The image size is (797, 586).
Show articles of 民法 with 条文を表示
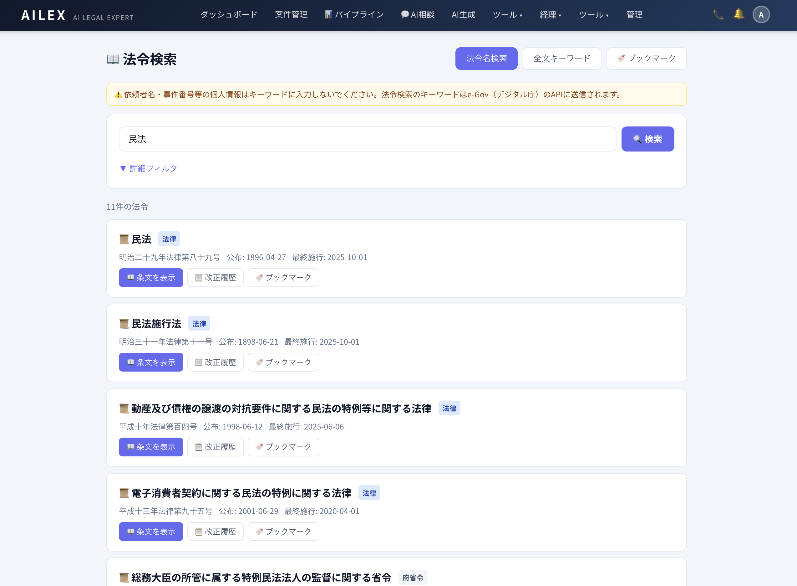(151, 278)
